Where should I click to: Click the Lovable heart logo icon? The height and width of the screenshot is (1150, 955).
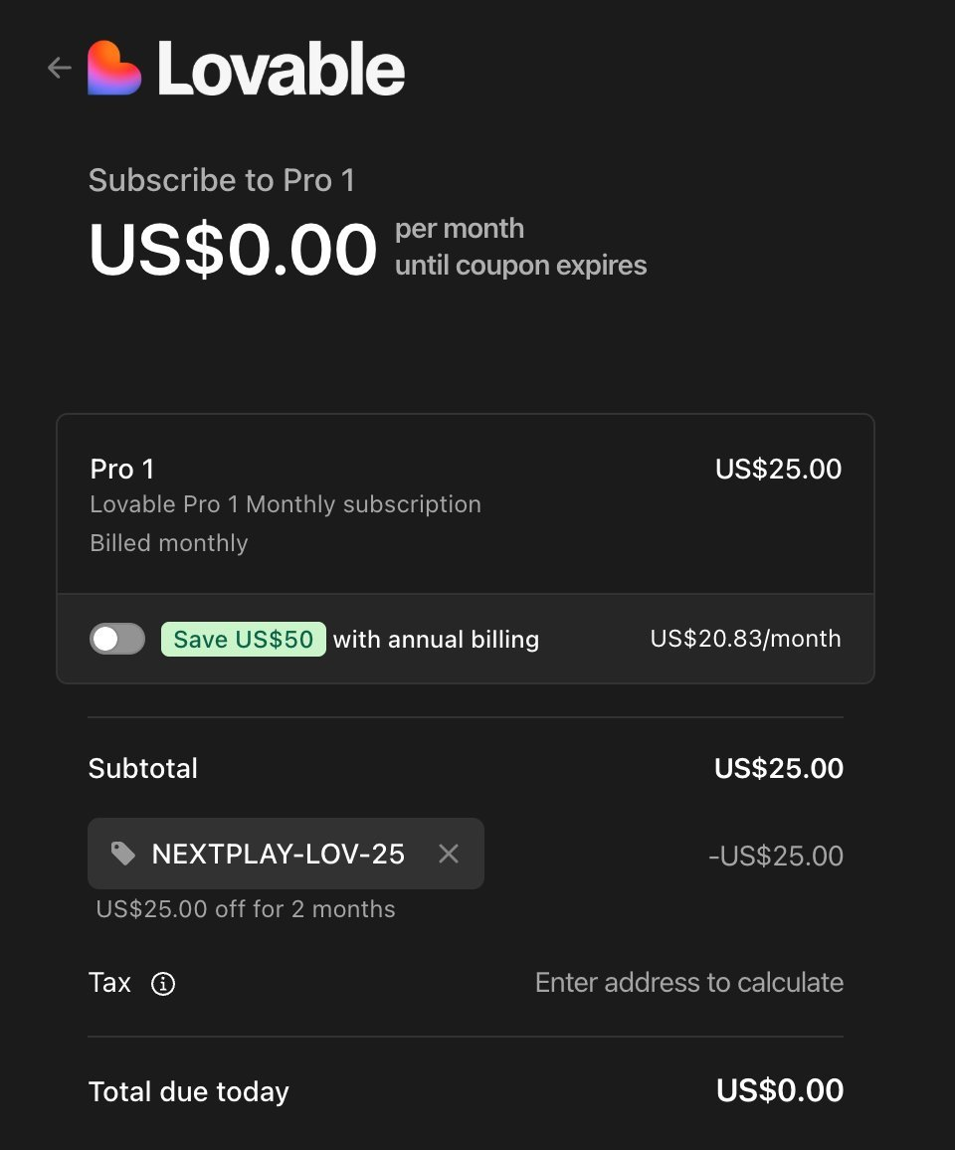[x=114, y=68]
